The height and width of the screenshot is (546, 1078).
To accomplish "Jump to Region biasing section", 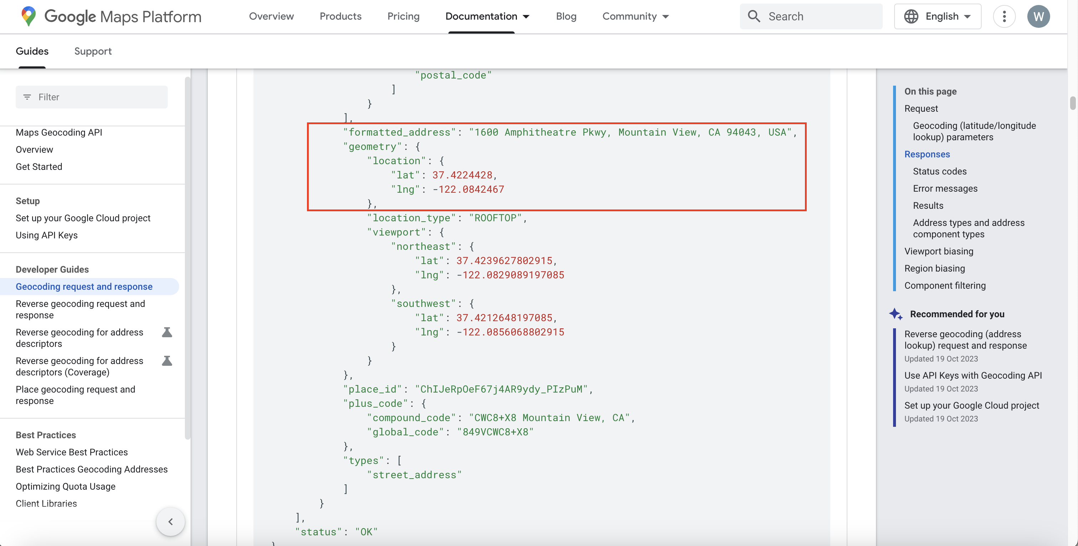I will (x=935, y=268).
